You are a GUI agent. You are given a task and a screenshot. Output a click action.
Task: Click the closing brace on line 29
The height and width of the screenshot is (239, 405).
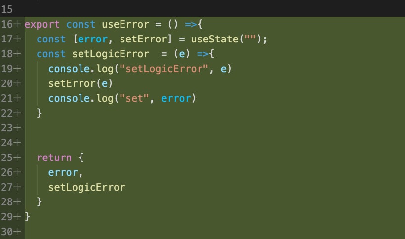click(27, 217)
